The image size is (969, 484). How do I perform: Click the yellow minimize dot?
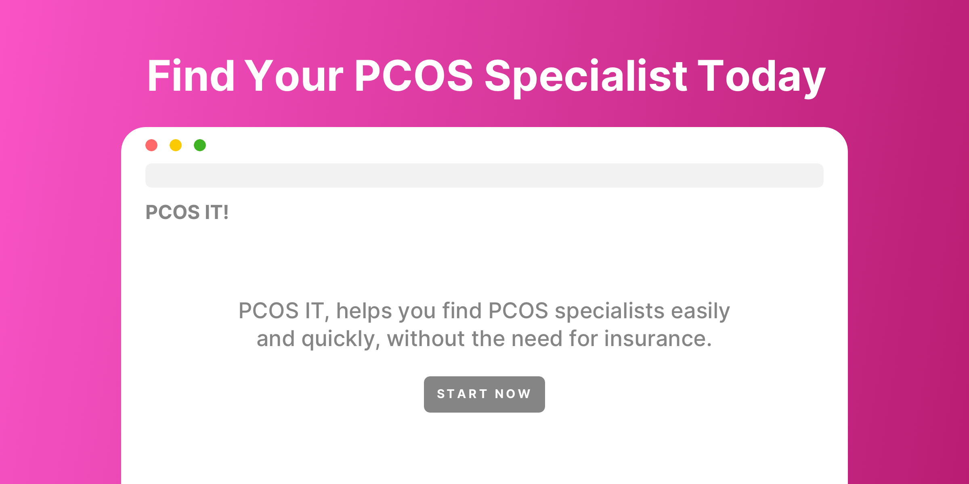[176, 145]
